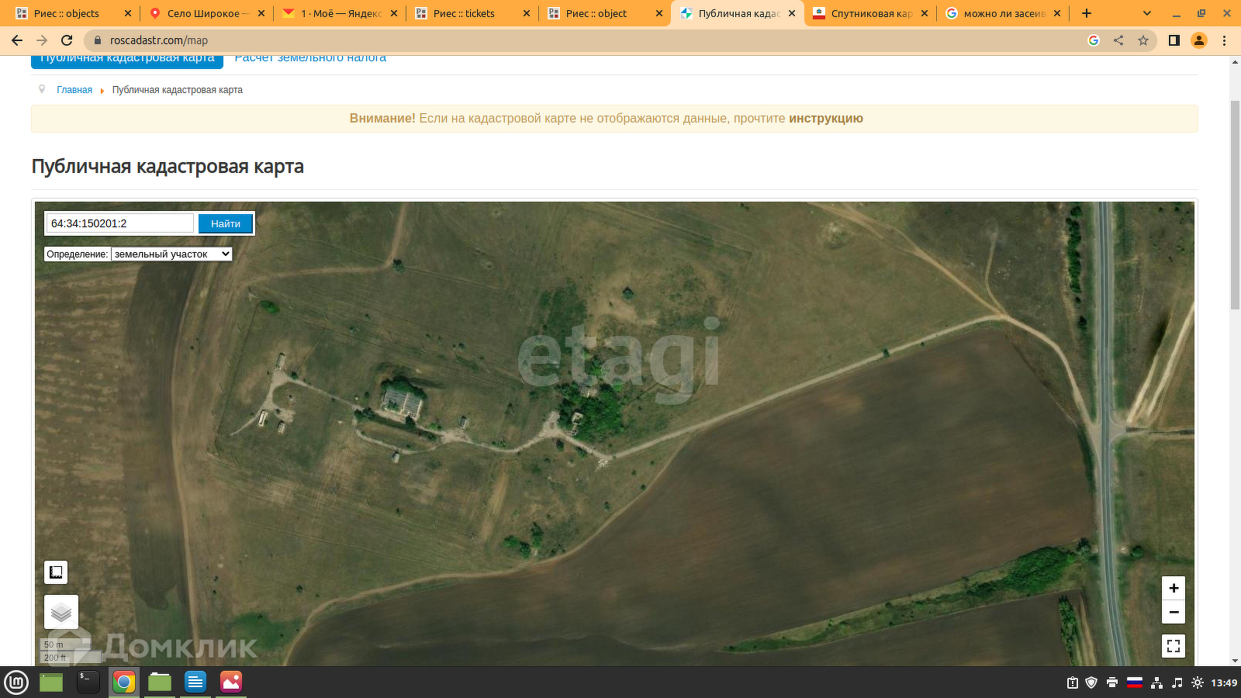Open the Linux Mint start menu

[x=16, y=682]
